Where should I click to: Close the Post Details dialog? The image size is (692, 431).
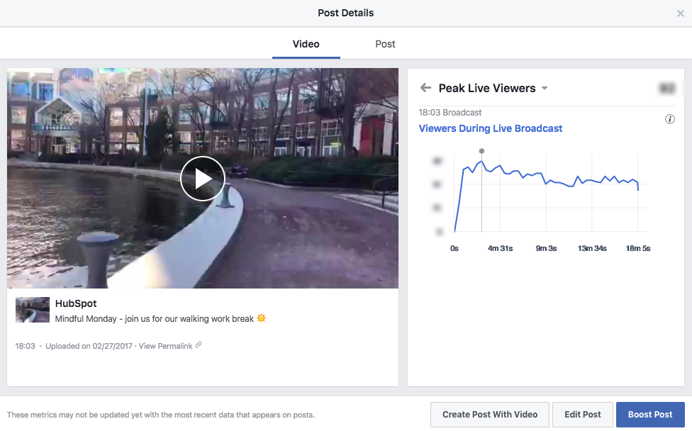[682, 13]
